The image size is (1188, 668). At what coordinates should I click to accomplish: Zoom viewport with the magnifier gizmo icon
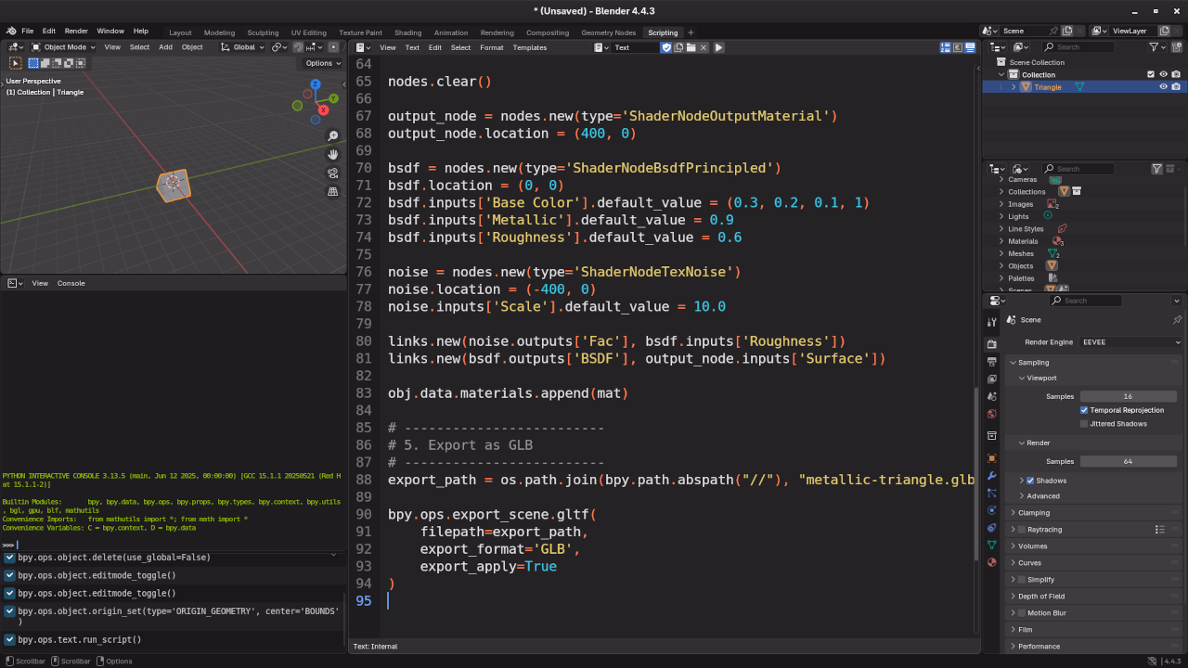coord(333,136)
